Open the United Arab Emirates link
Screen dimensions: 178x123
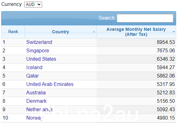[50, 84]
